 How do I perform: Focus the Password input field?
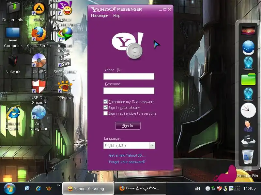(x=129, y=91)
